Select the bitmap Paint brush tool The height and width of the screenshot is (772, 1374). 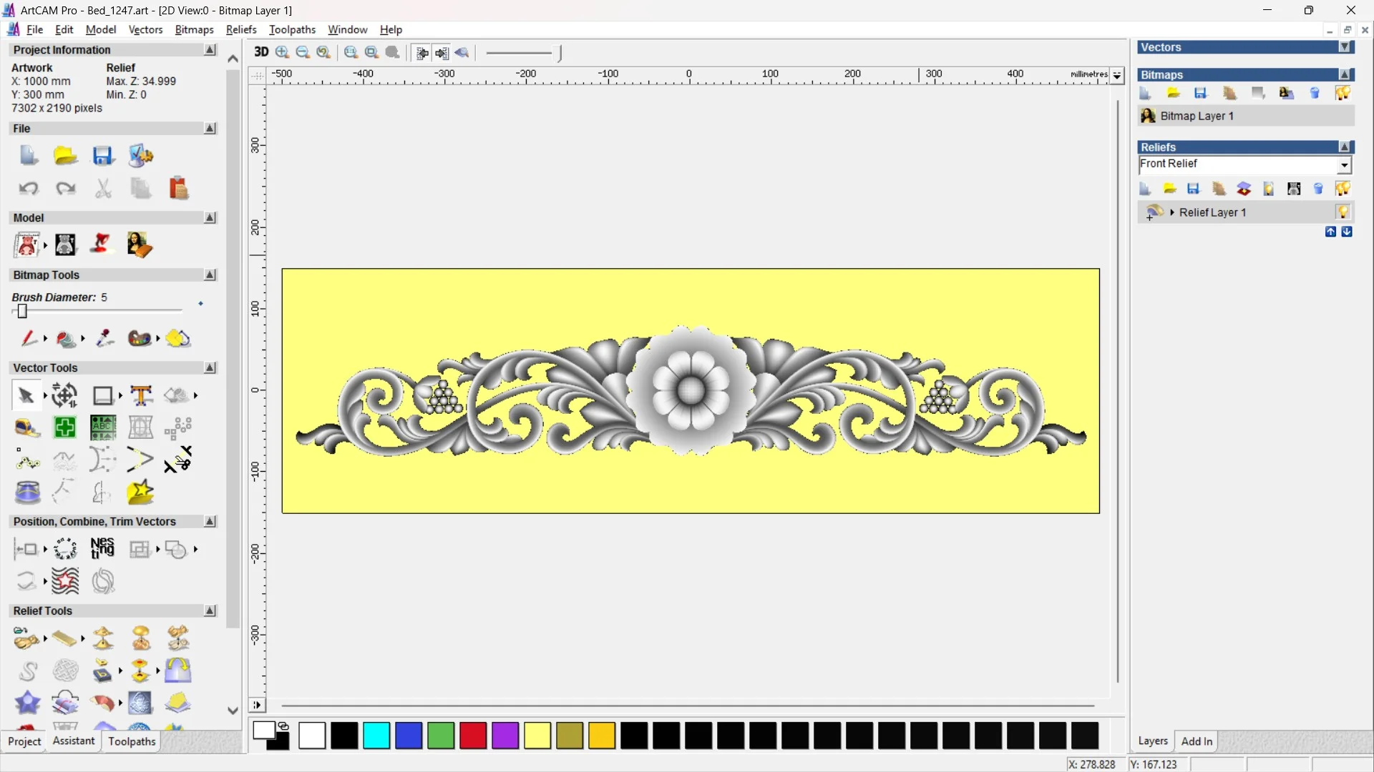[x=28, y=338]
